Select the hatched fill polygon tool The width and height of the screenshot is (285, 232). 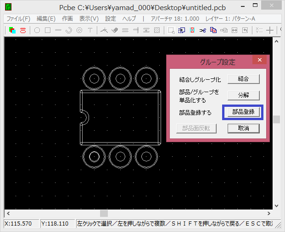(157, 30)
